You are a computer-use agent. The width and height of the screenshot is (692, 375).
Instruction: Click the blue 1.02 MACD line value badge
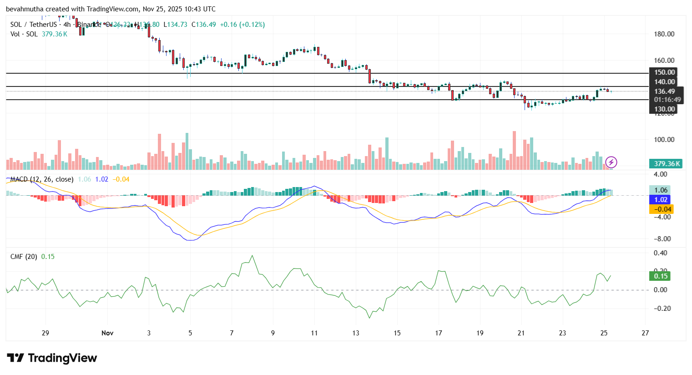(659, 199)
